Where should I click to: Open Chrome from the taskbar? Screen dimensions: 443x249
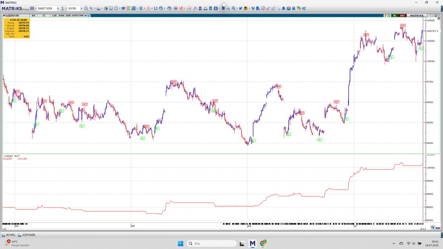[263, 243]
